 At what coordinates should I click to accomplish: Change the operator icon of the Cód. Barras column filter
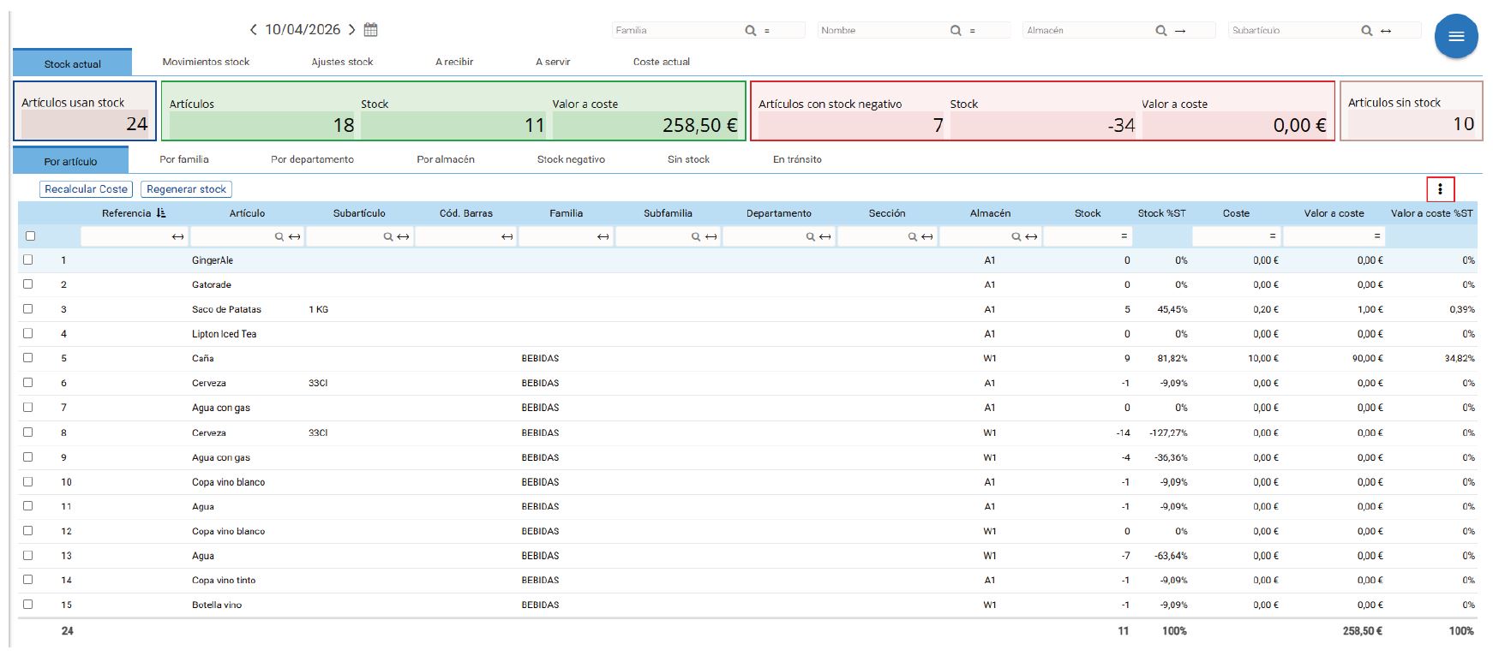point(507,236)
